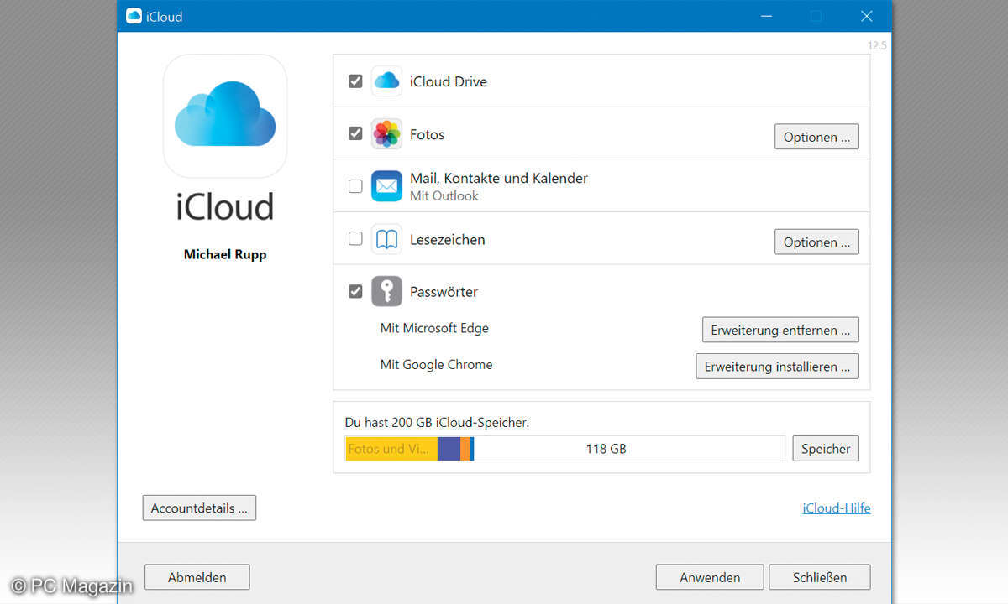This screenshot has height=604, width=1008.
Task: Open Optionen for Fotos
Action: coord(816,137)
